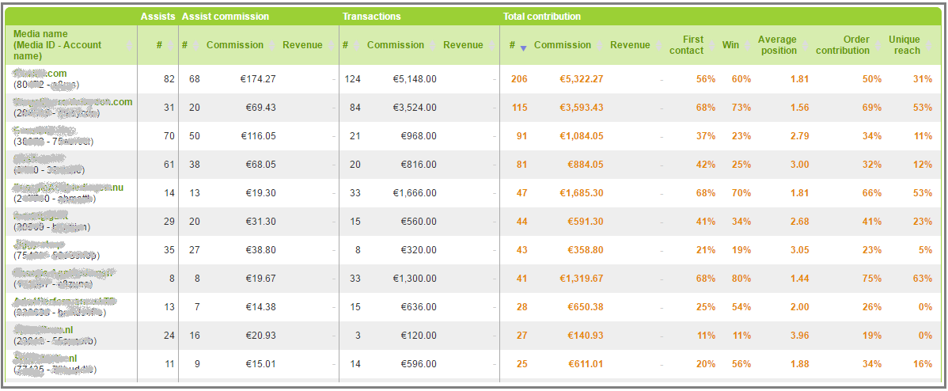948x391 pixels.
Task: Sort by Average position arrows
Action: coord(806,45)
